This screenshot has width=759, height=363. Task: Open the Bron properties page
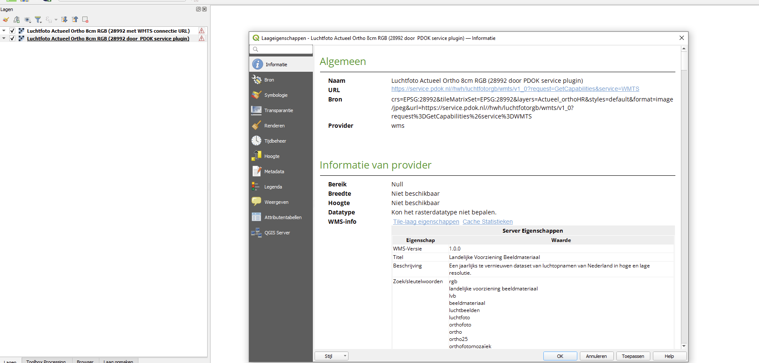281,80
